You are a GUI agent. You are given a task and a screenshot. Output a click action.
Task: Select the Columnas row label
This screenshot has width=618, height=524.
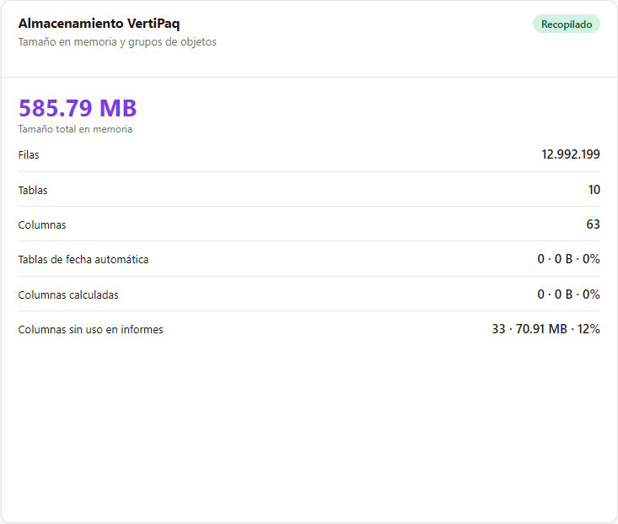[42, 225]
